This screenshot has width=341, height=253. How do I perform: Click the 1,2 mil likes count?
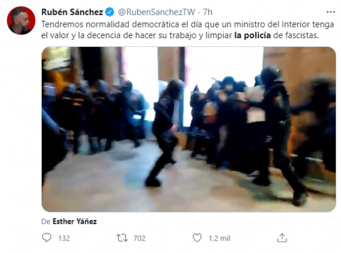click(x=219, y=238)
